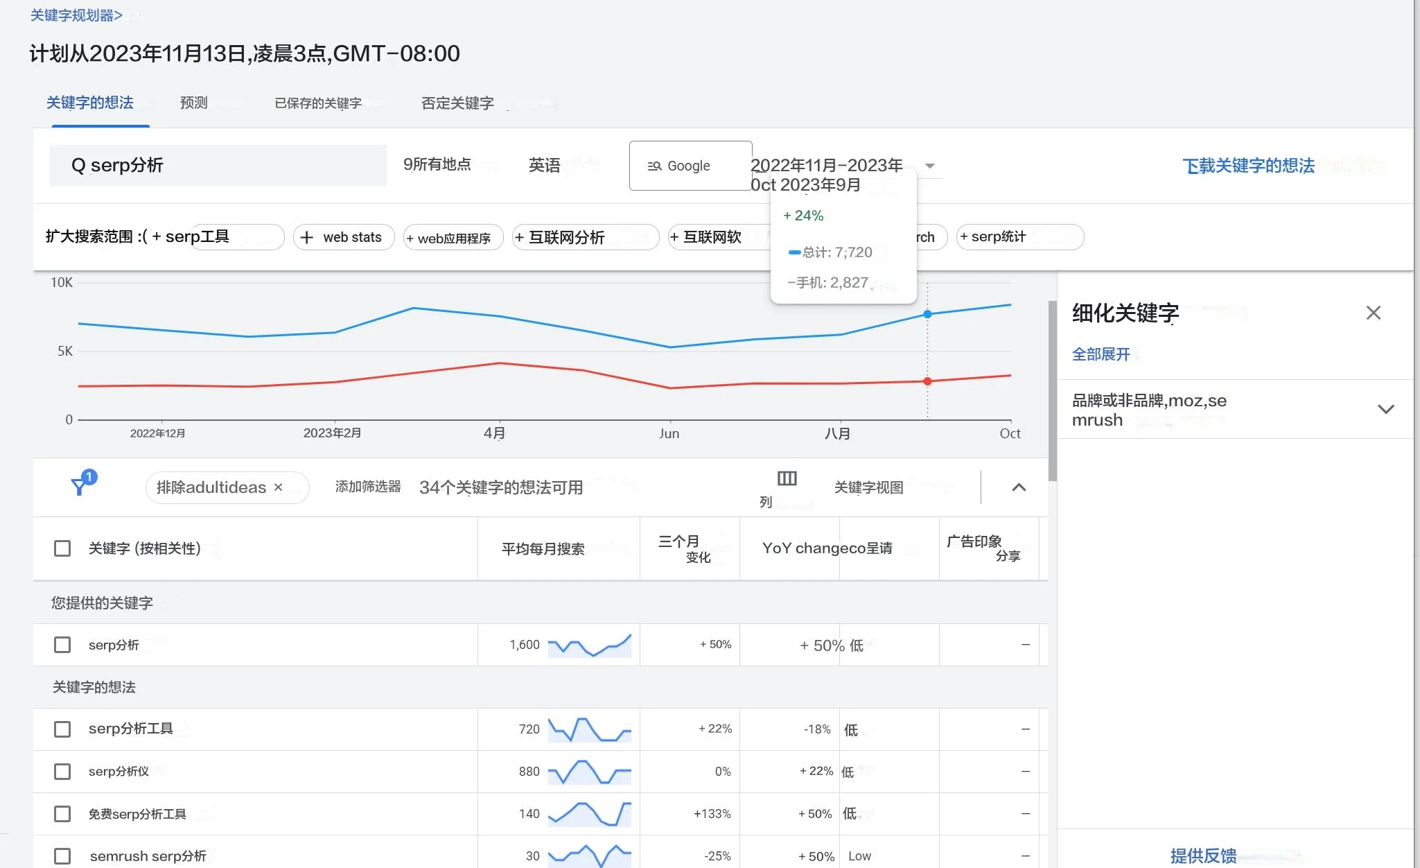Click the -18% YoY change value
Image resolution: width=1420 pixels, height=868 pixels.
coord(817,729)
